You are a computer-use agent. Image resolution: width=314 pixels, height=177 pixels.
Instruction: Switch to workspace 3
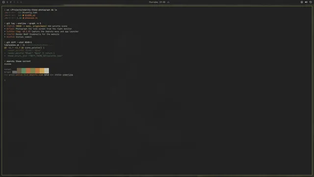coord(14,2)
